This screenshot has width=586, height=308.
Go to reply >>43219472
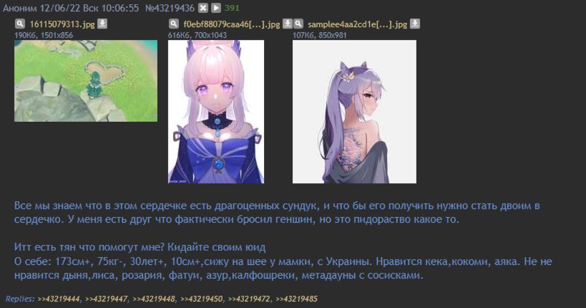tap(249, 299)
